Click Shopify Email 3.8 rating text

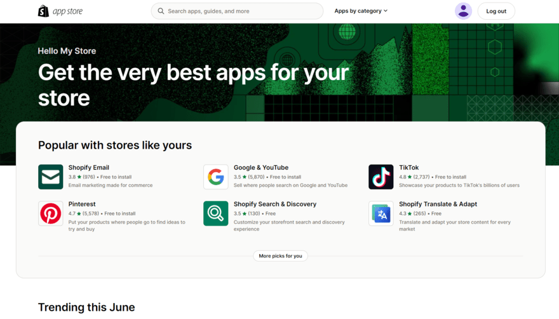coord(82,177)
